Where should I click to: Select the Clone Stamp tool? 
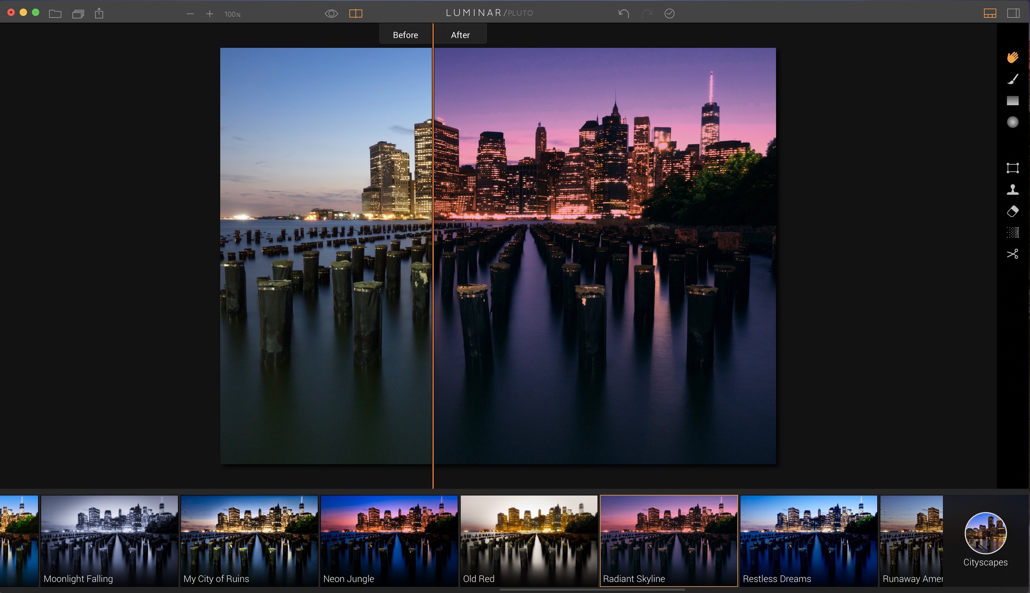tap(1013, 189)
